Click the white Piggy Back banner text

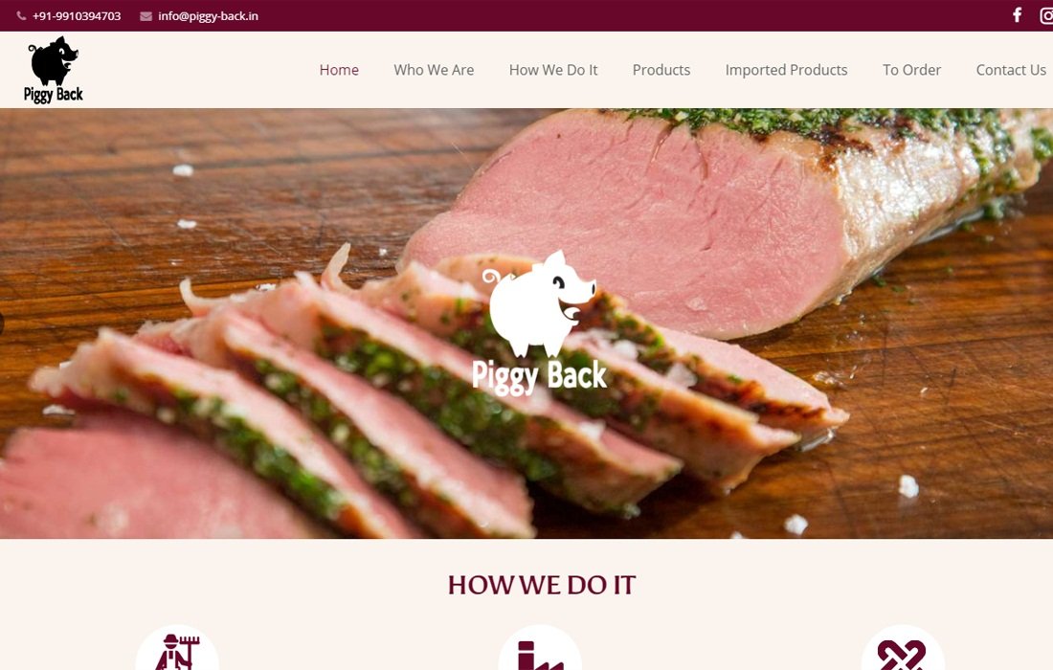539,376
